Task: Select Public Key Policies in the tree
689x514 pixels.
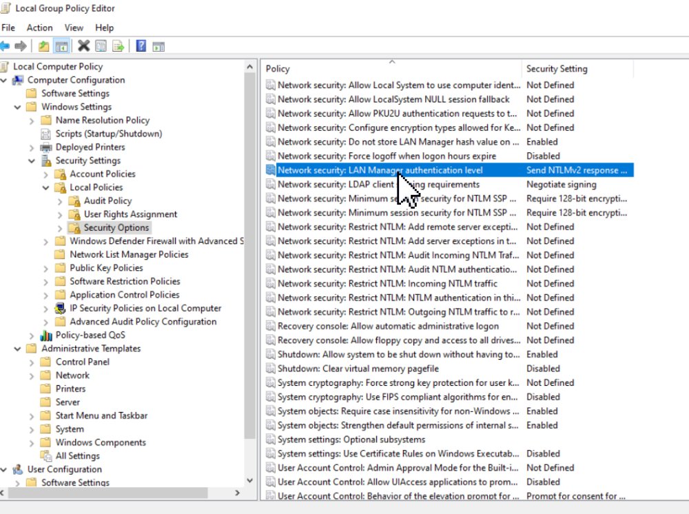Action: (x=106, y=267)
